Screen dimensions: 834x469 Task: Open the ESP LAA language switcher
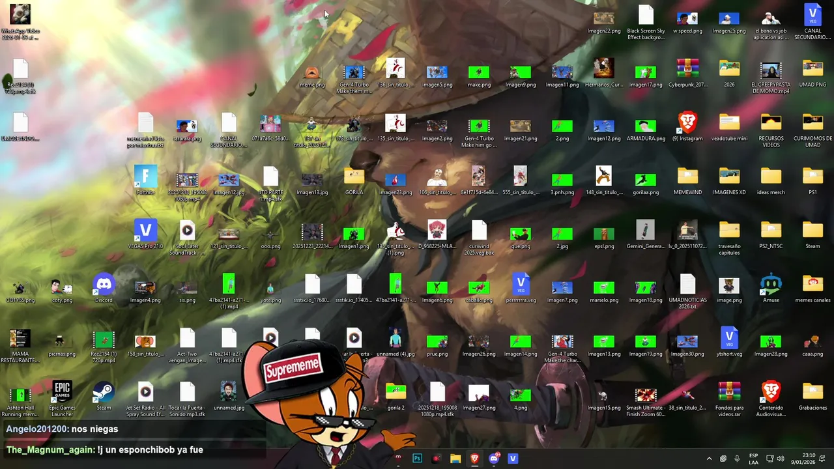pos(753,459)
